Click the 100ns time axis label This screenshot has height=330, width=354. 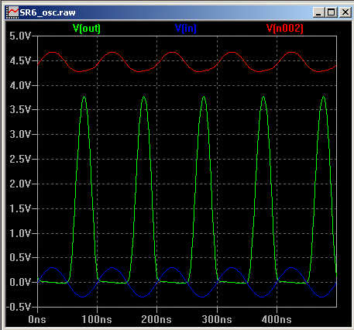click(x=97, y=319)
